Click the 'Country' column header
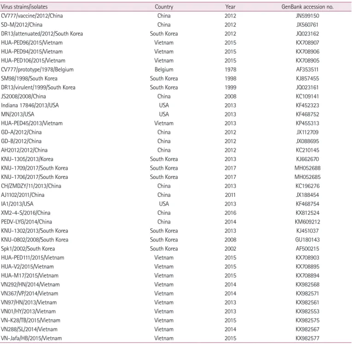 164,7
